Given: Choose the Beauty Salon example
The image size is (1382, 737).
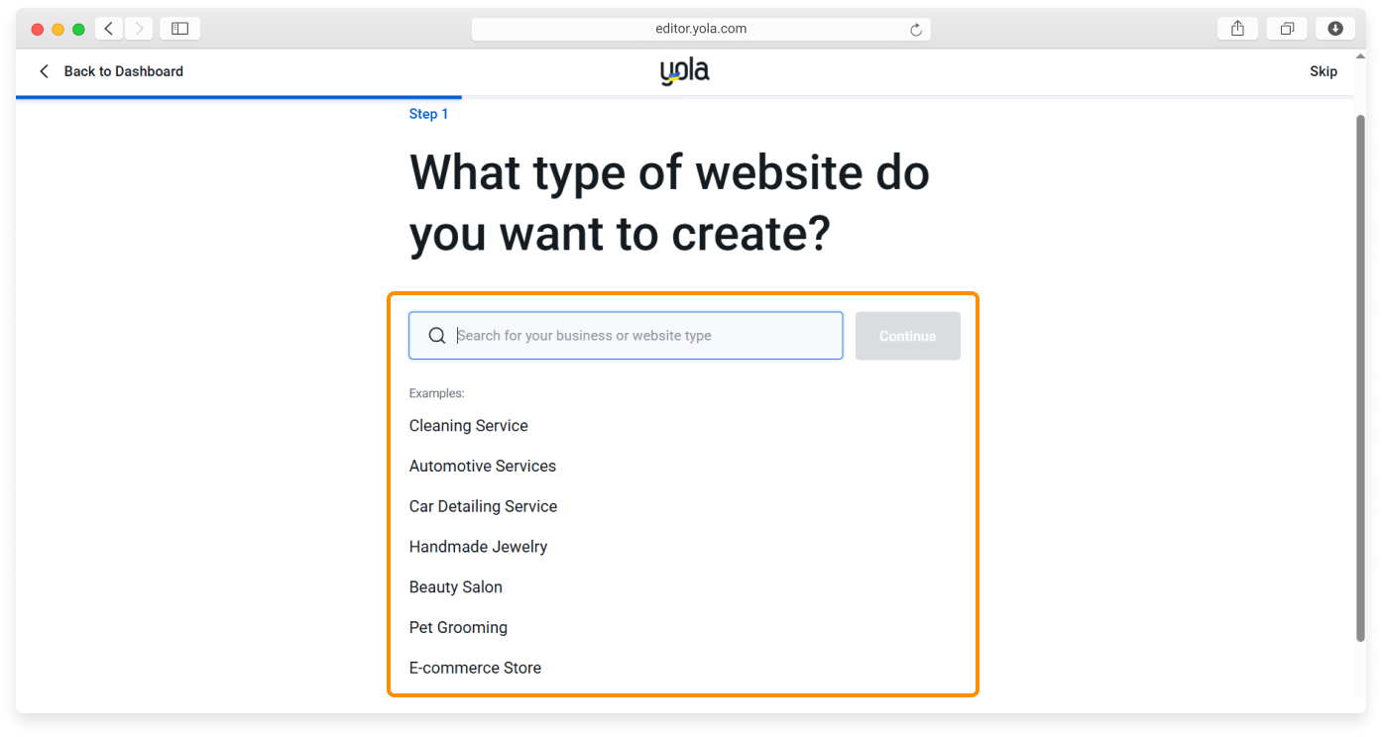Looking at the screenshot, I should tap(455, 587).
